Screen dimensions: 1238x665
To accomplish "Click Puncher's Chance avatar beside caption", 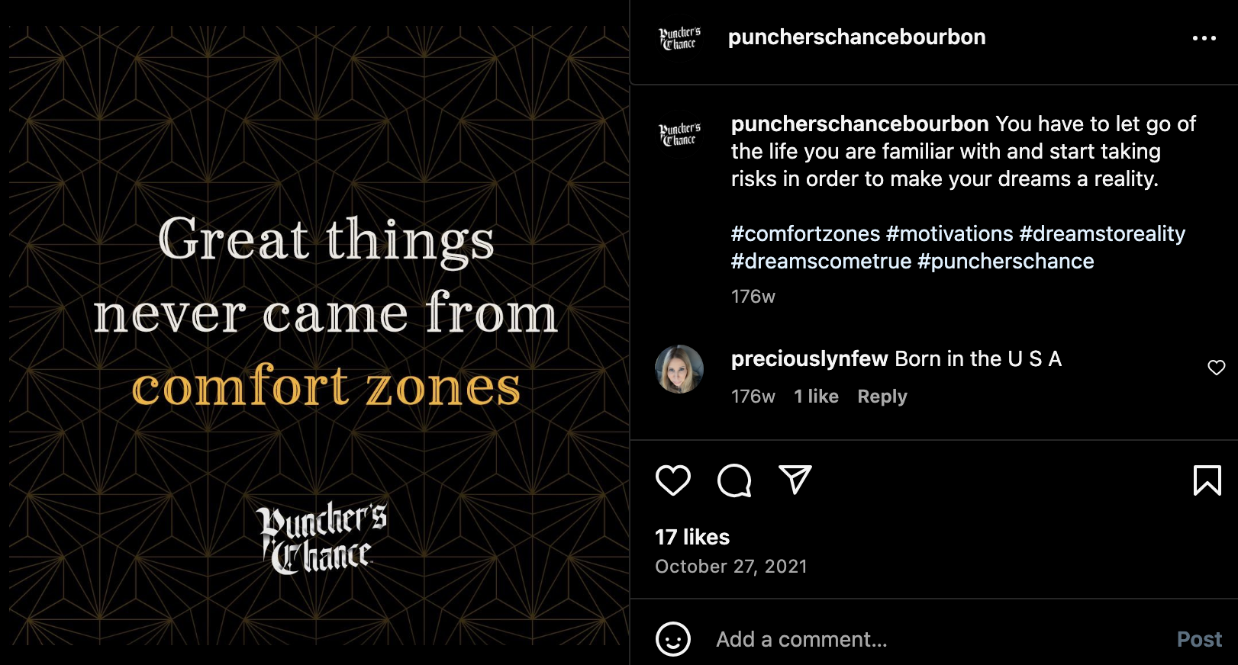I will click(x=679, y=134).
